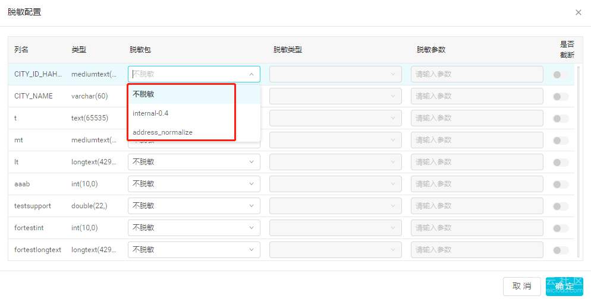The image size is (591, 299).
Task: Click the varchar(60) type cell
Action: (x=90, y=96)
